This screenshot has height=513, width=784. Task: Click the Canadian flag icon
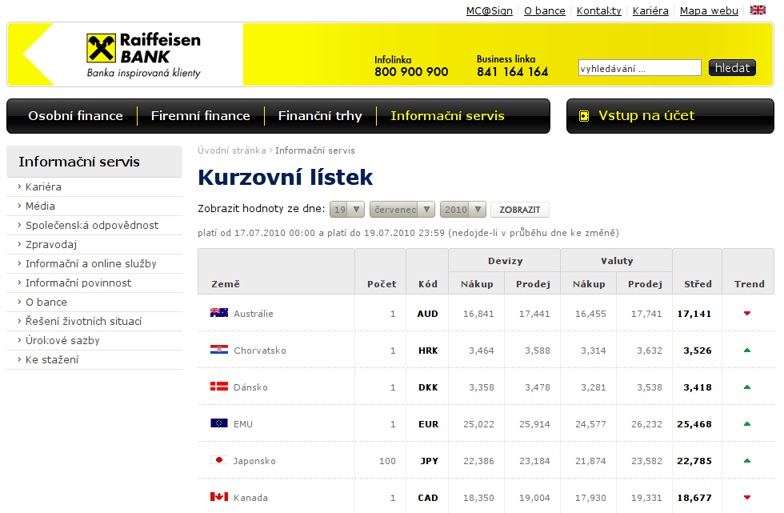218,497
